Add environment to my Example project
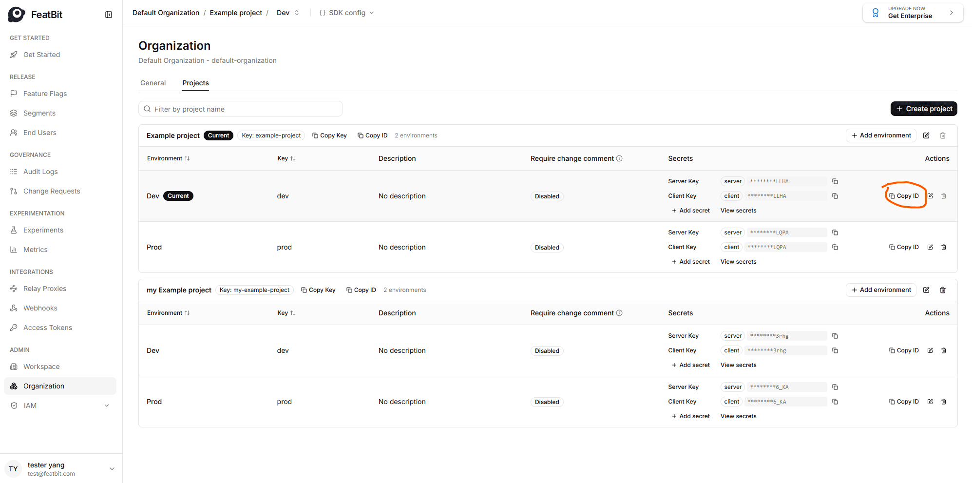The image size is (972, 483). coord(881,290)
